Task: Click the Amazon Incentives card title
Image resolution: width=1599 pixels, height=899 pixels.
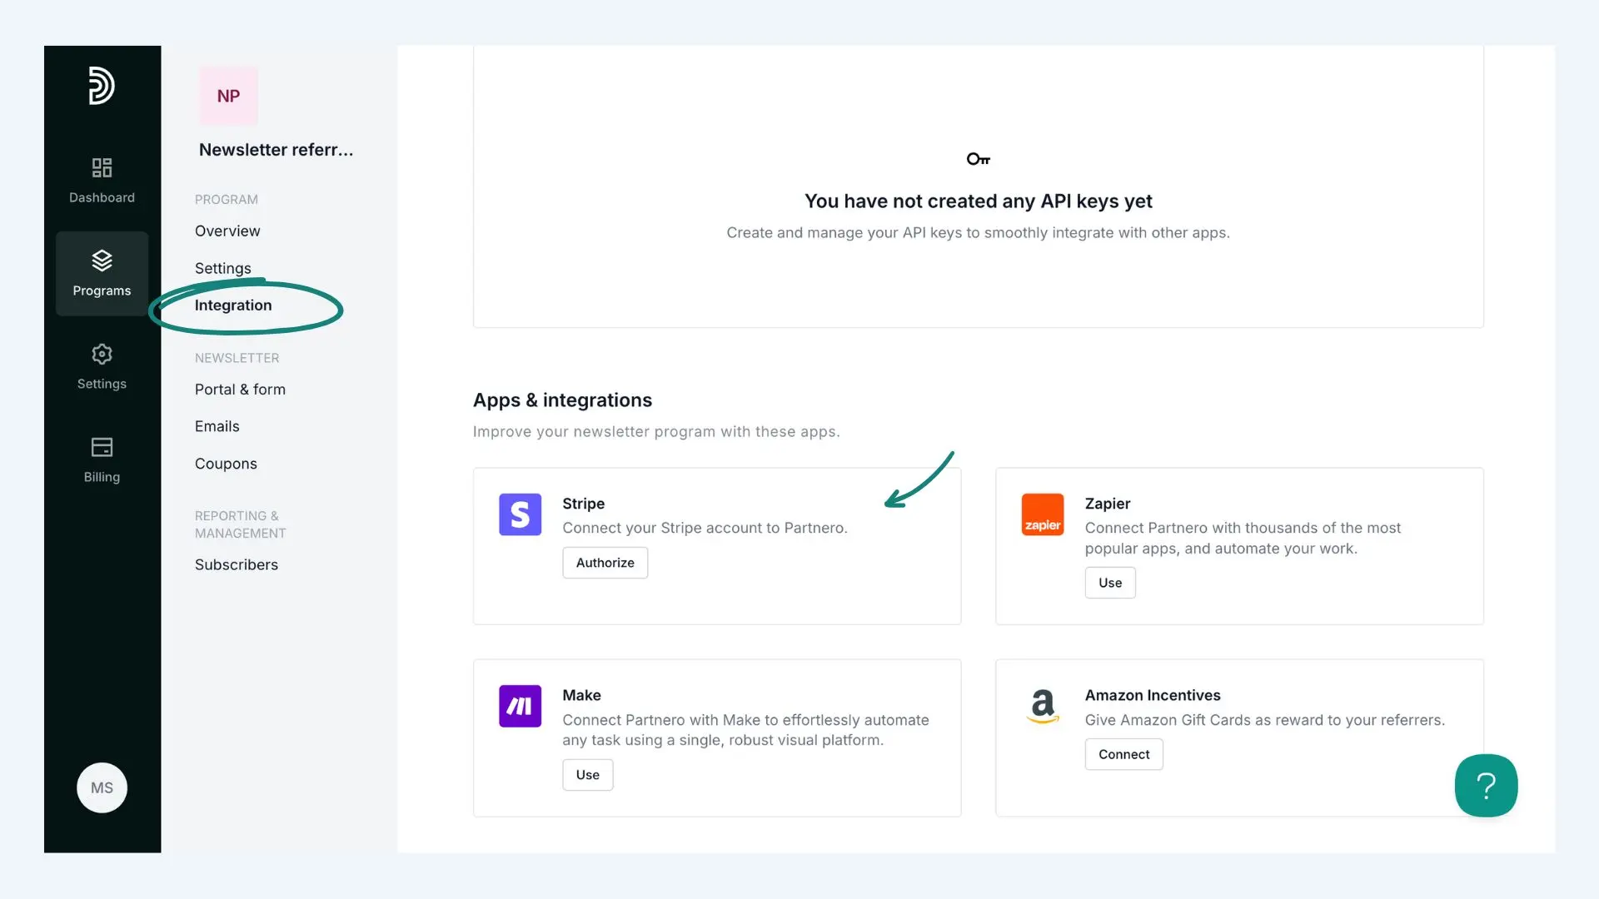Action: [x=1152, y=695]
